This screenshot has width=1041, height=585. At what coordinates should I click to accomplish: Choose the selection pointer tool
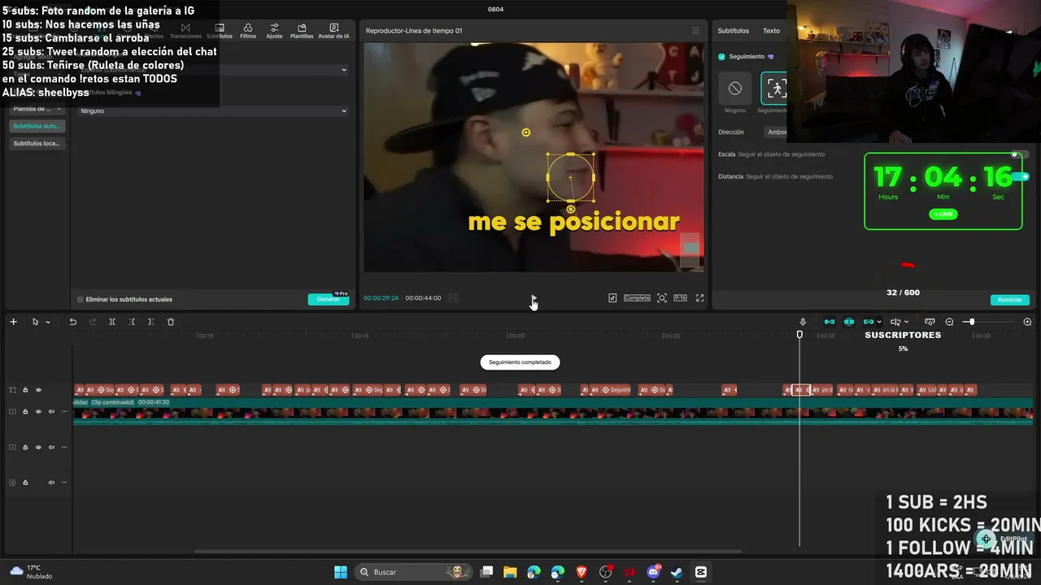(35, 322)
